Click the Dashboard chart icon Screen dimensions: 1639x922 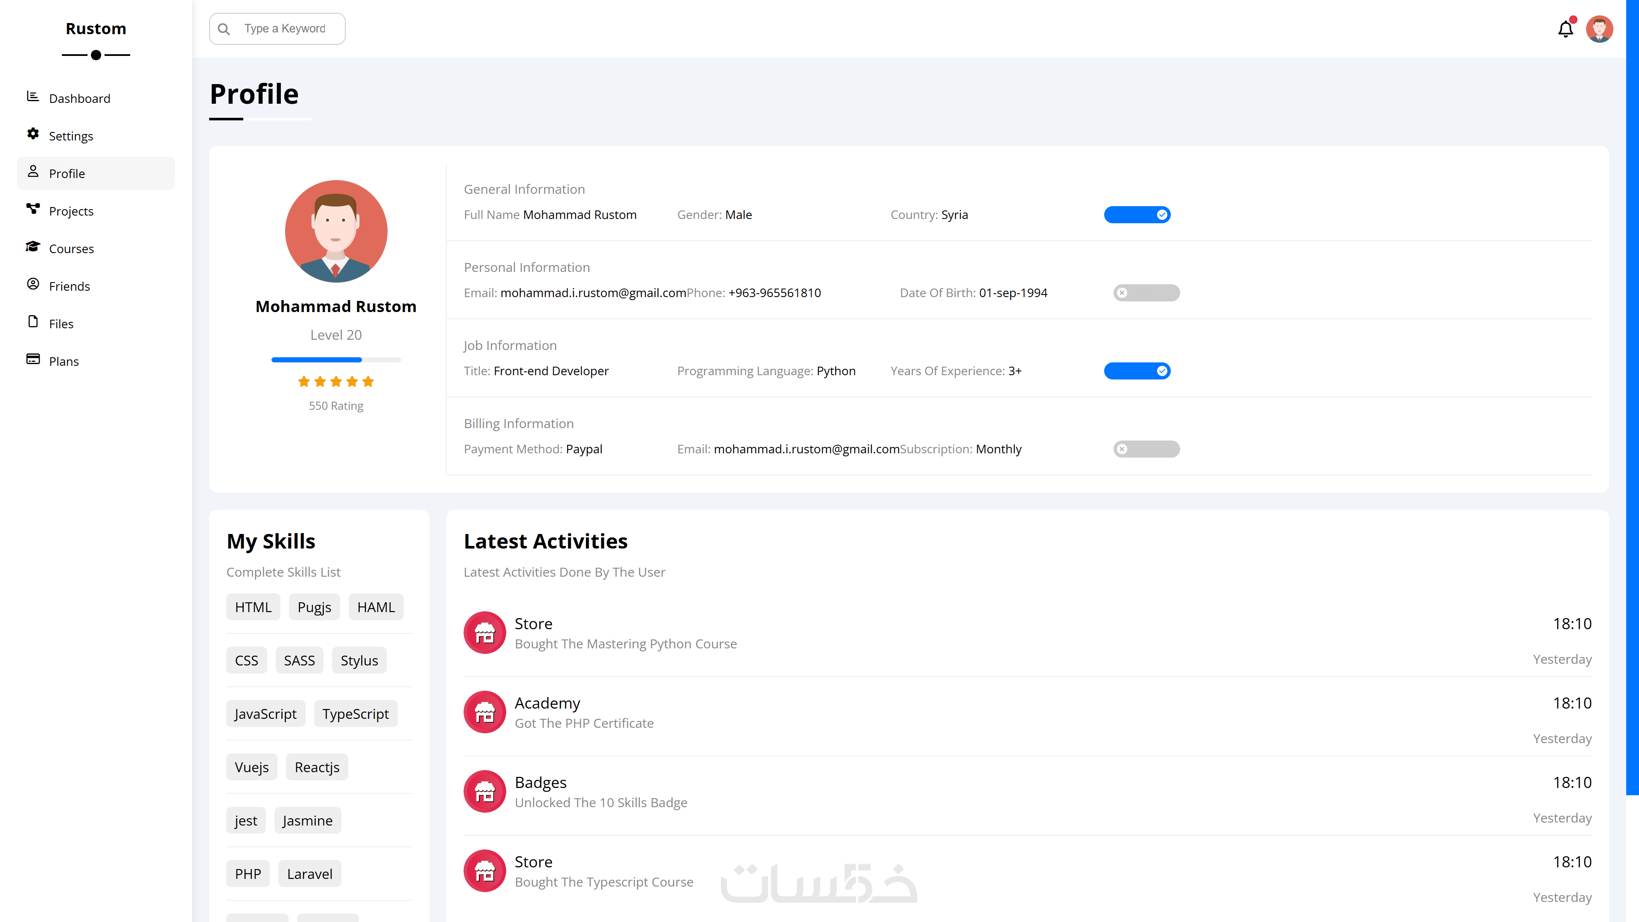click(32, 97)
